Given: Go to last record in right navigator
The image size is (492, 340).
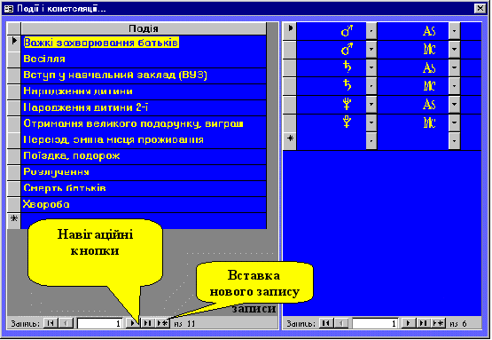Looking at the screenshot, I should (x=423, y=323).
